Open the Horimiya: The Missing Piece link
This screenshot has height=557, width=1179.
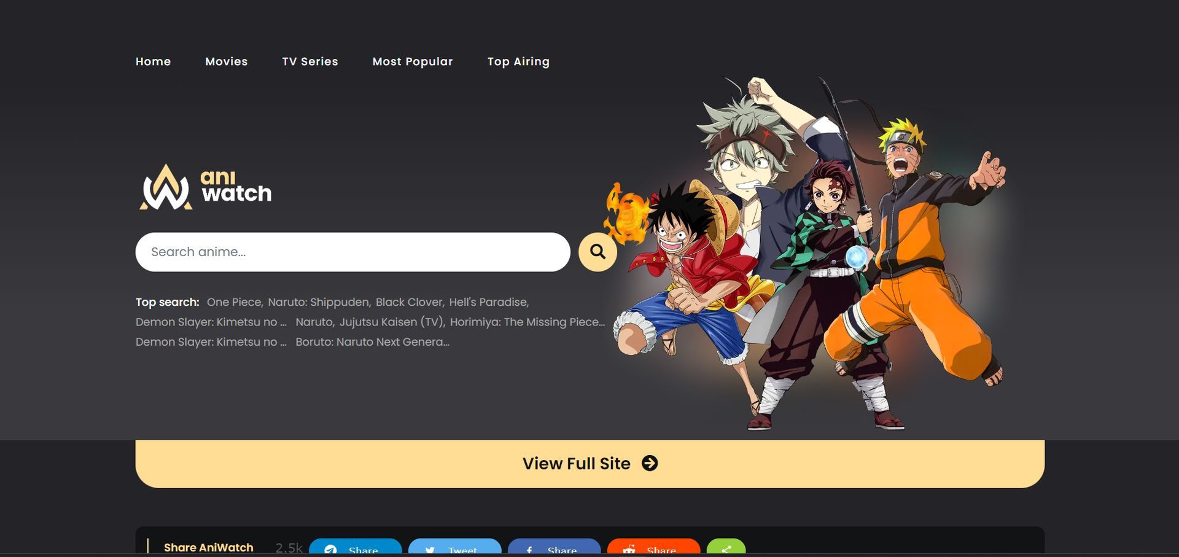coord(527,322)
